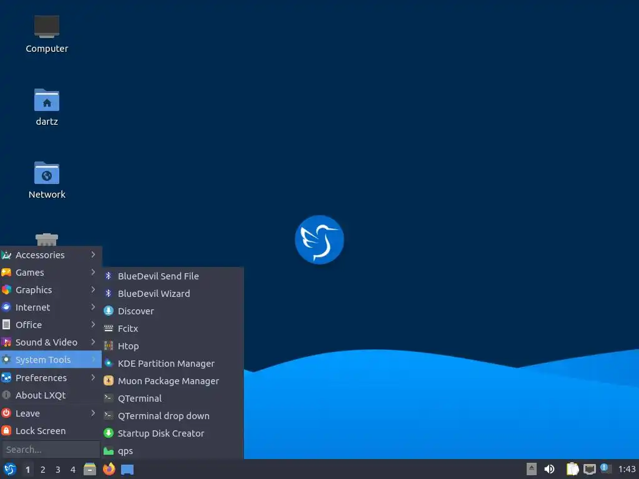This screenshot has height=479, width=639.
Task: Launch qps process manager
Action: [x=173, y=452]
